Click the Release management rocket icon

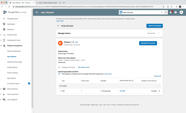point(4,46)
